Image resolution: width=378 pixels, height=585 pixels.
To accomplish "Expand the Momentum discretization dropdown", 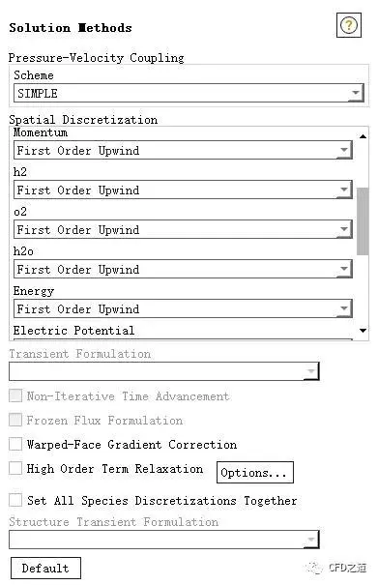I will (x=183, y=150).
